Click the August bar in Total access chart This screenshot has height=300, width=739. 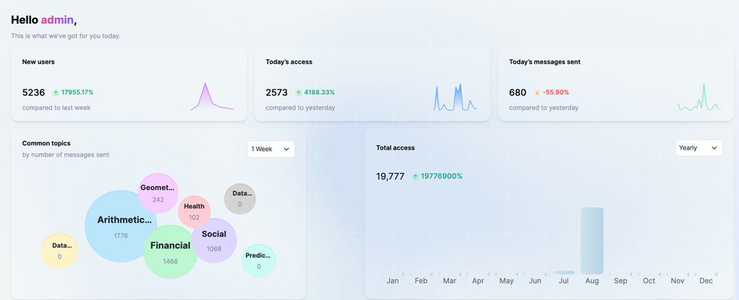point(592,240)
